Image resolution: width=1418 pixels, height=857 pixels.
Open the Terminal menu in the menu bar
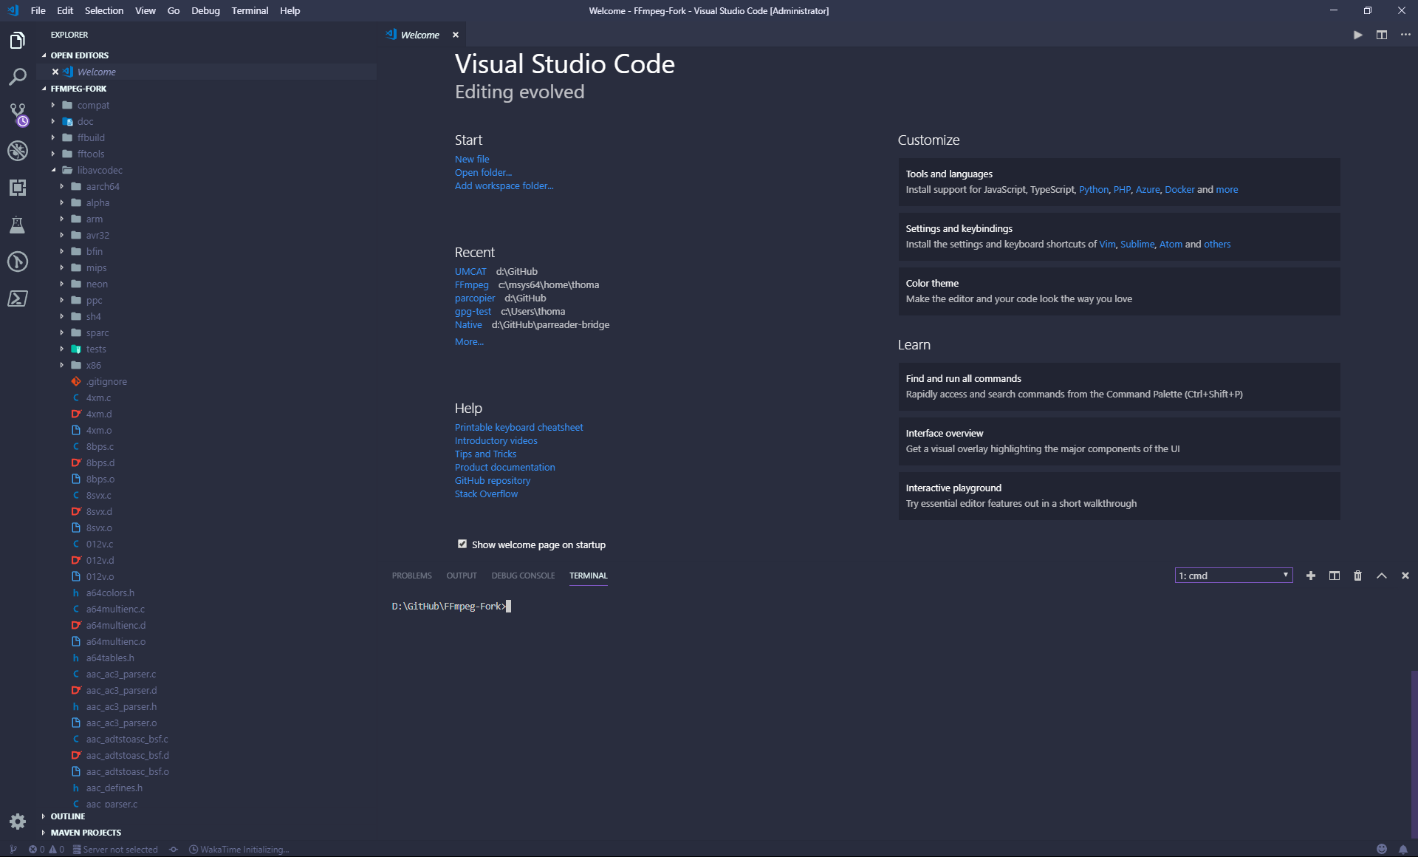coord(250,10)
